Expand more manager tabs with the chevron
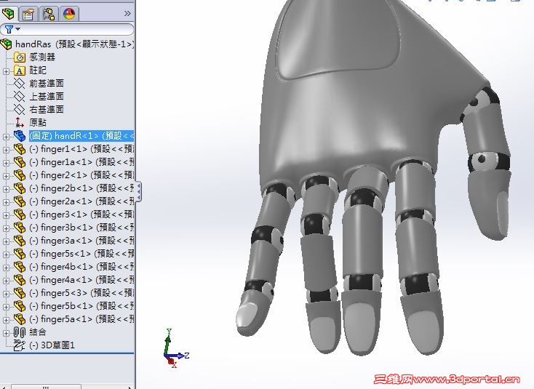Image resolution: width=534 pixels, height=389 pixels. [127, 14]
